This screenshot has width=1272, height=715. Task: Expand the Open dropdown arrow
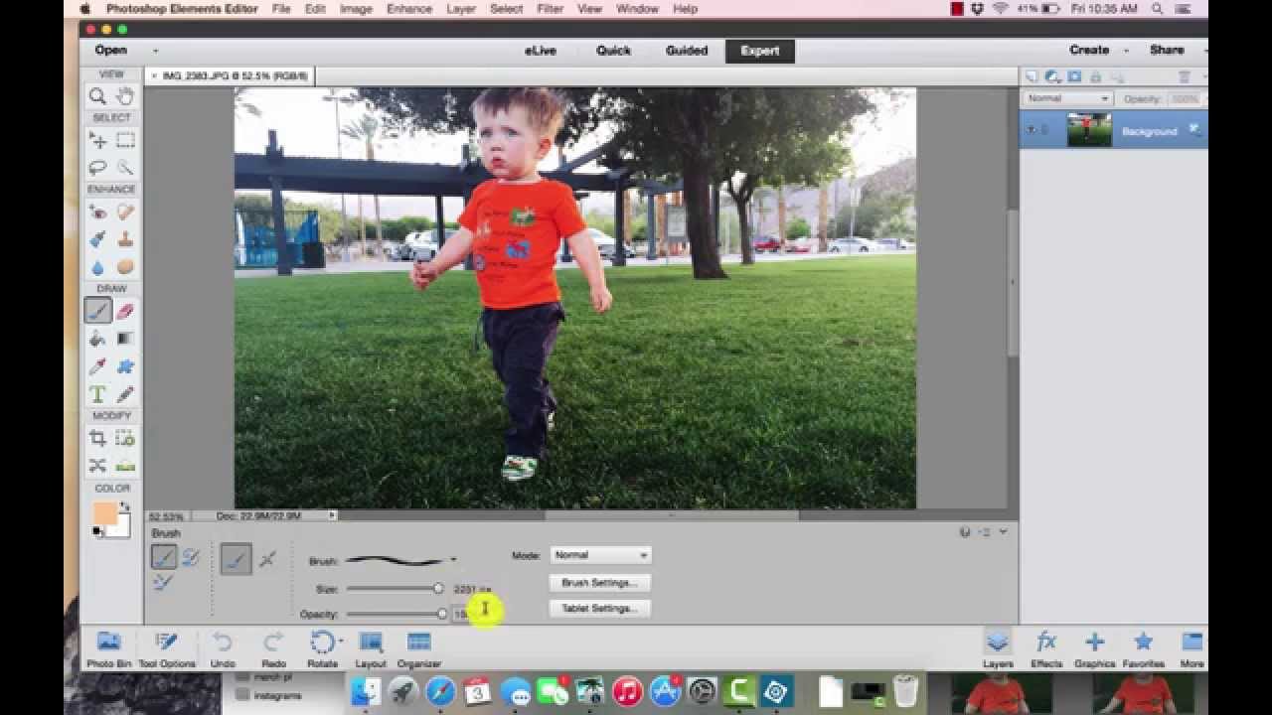pos(155,51)
